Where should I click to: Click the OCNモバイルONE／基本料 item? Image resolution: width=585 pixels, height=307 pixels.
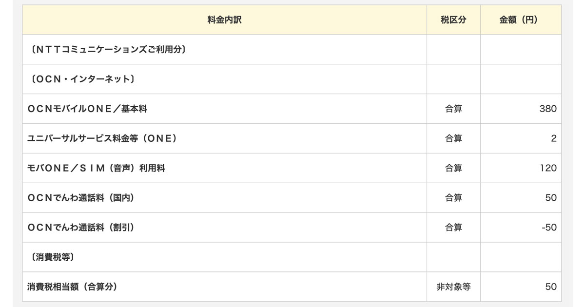point(87,109)
